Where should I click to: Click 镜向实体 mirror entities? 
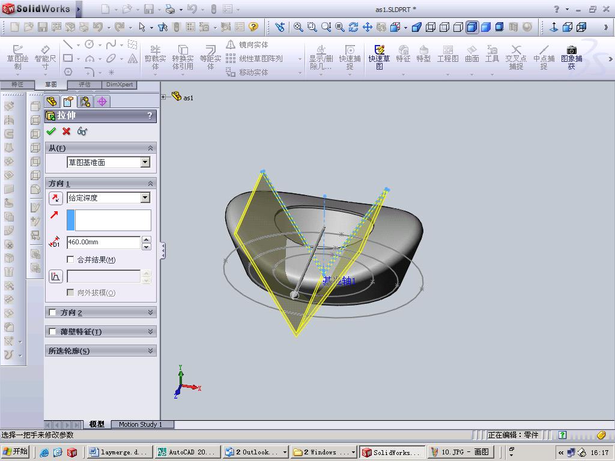(247, 44)
